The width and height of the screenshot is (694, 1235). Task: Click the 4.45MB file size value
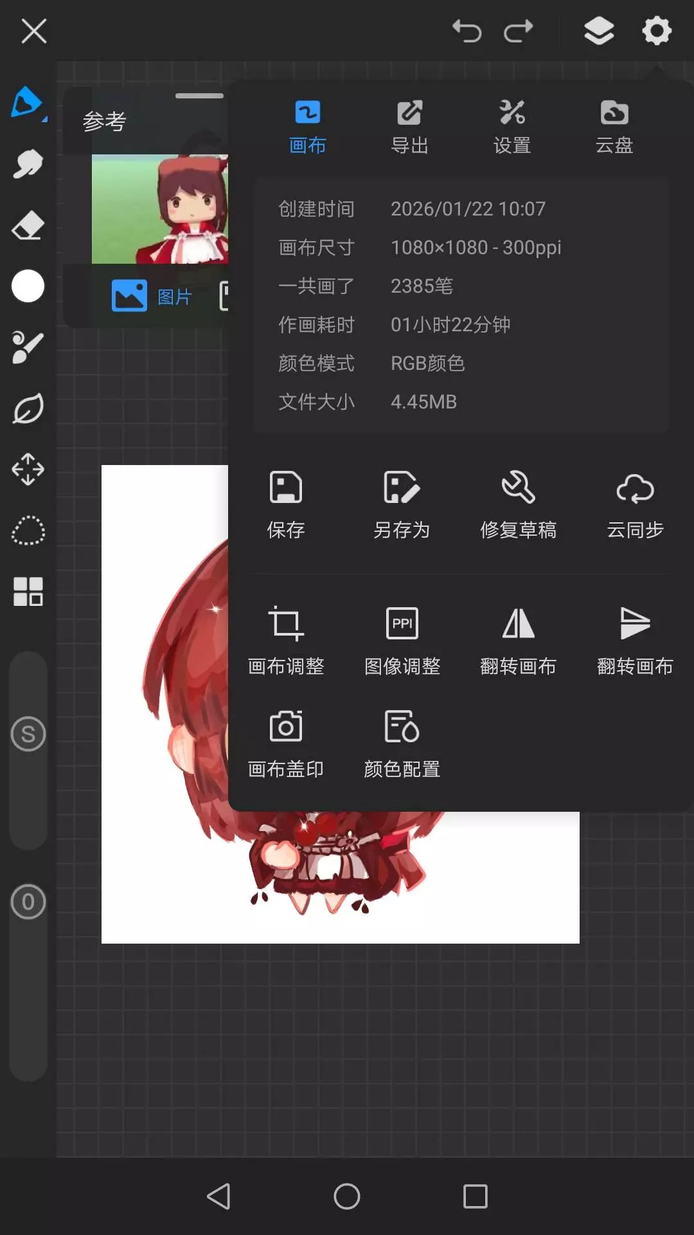[x=423, y=402]
